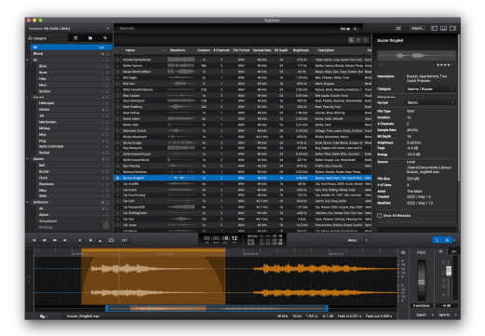Collapse the Air category group at the top
The image size is (485, 336).
click(28, 60)
